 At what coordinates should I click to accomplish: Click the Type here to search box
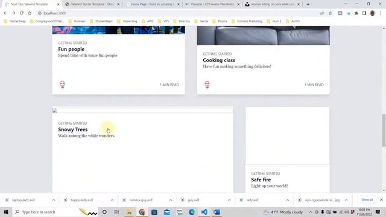(55, 212)
